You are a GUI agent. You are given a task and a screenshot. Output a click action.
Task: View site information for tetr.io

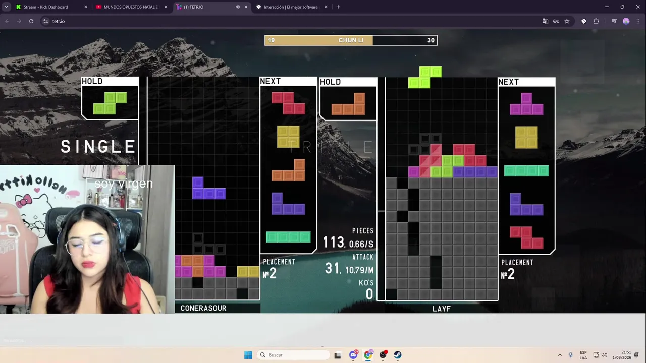tap(45, 21)
